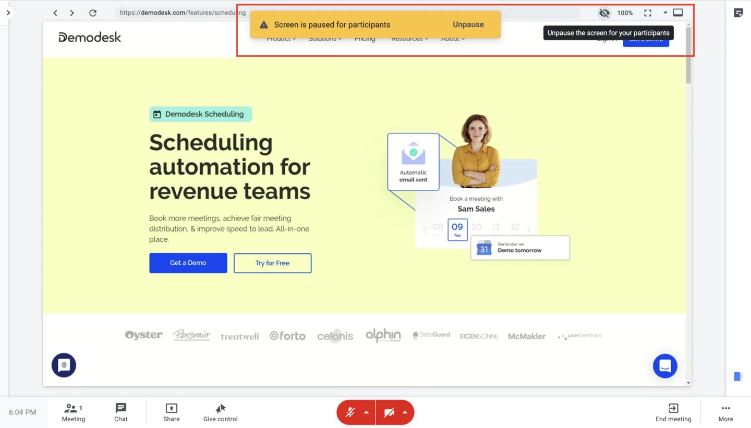
Task: Click the 100% zoom level
Action: coord(625,13)
